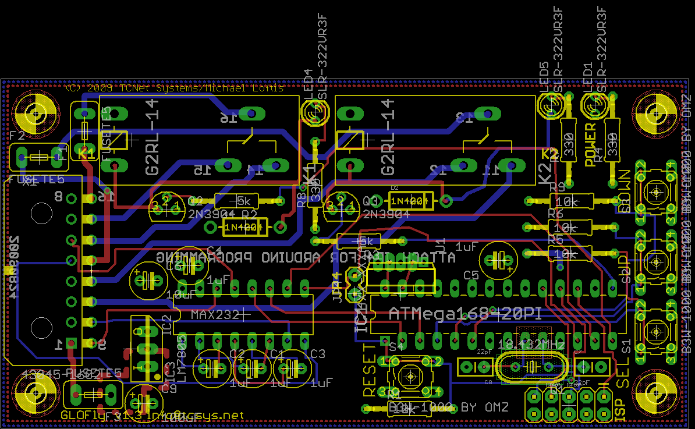Click the F2 fuse footprint
The width and height of the screenshot is (695, 429).
39,157
